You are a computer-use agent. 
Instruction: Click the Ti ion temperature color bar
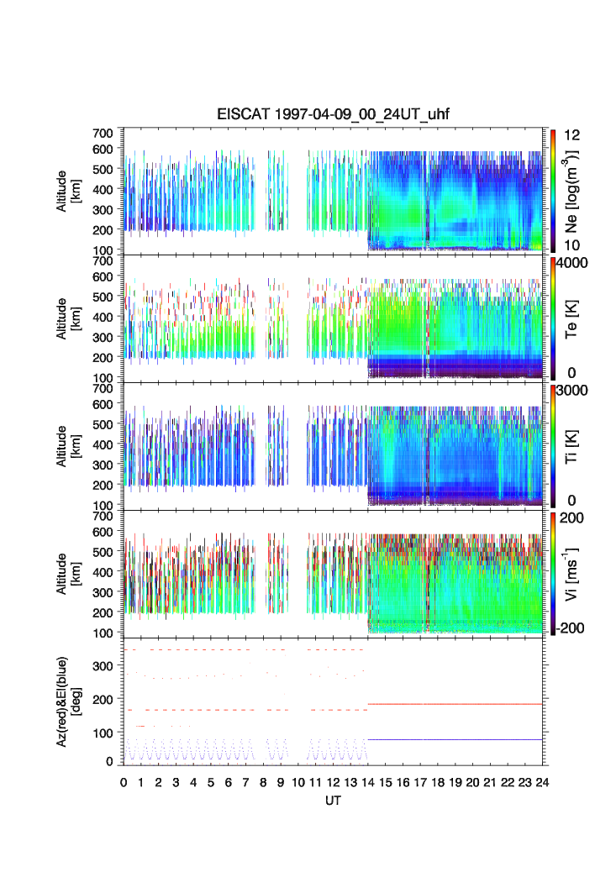pos(553,445)
